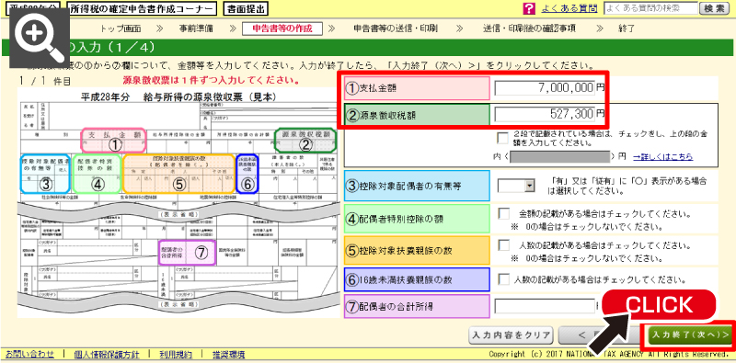
Task: Open the 控除対象配偶者の有無等 dropdown
Action: 516,186
